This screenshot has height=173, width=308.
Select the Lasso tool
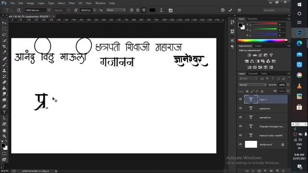(x=4, y=35)
